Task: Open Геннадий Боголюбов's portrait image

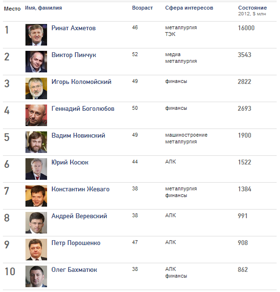Action: pos(36,115)
